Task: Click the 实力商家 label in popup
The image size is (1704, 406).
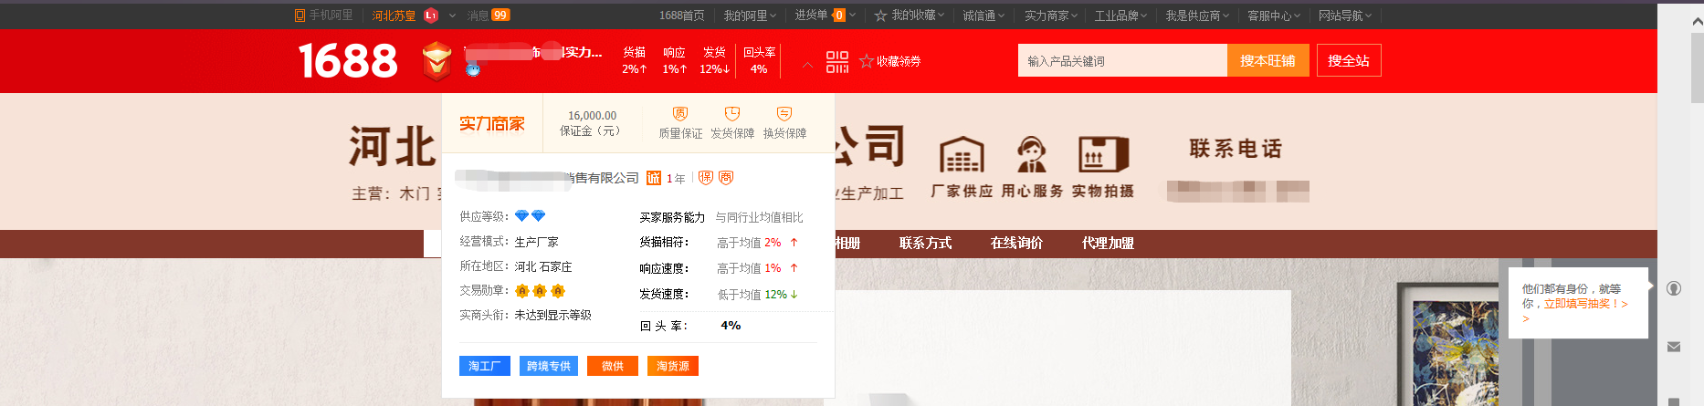Action: click(492, 124)
